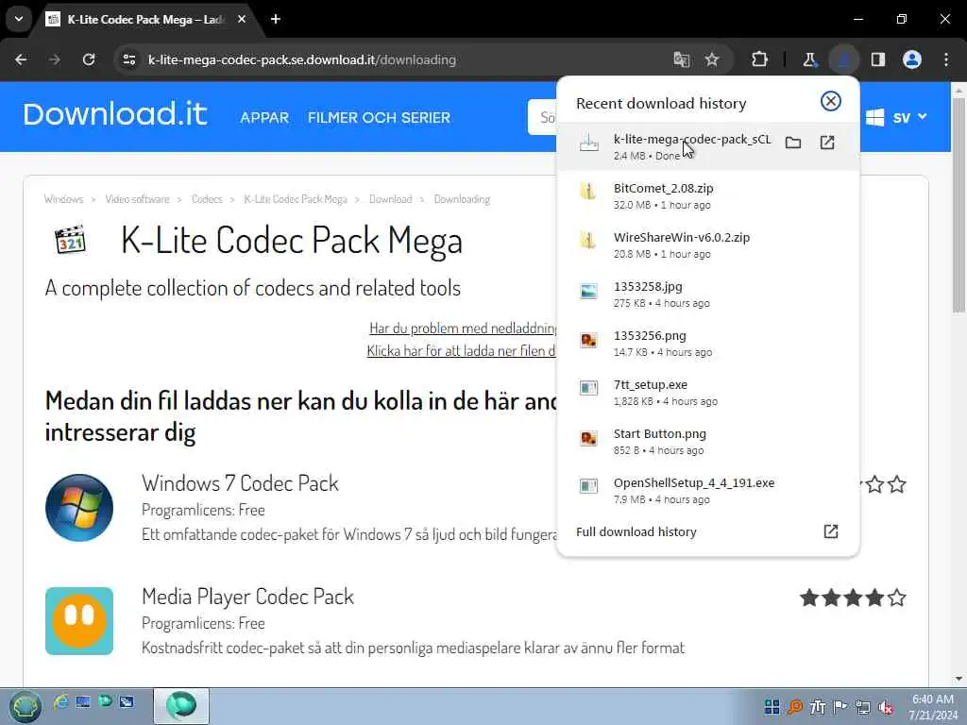Open site information icon in address bar
The height and width of the screenshot is (725, 967).
[128, 59]
